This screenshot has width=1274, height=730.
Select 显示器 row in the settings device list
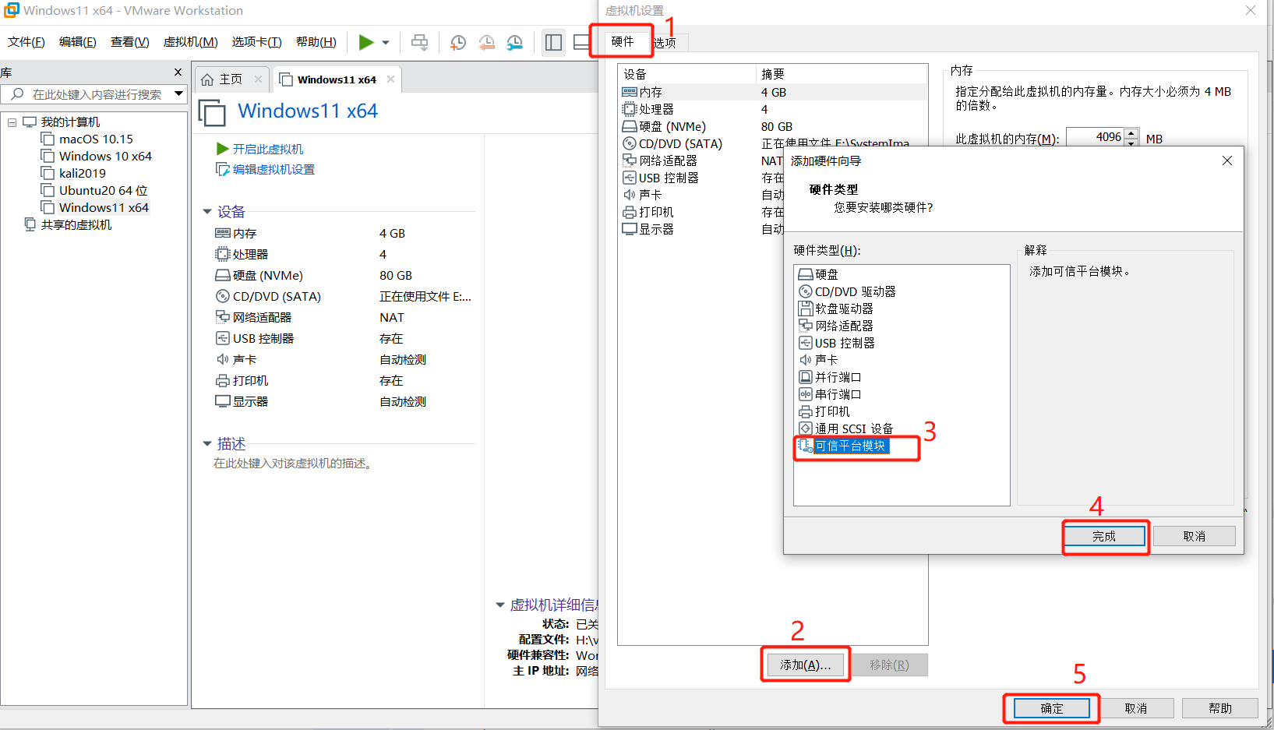click(701, 229)
